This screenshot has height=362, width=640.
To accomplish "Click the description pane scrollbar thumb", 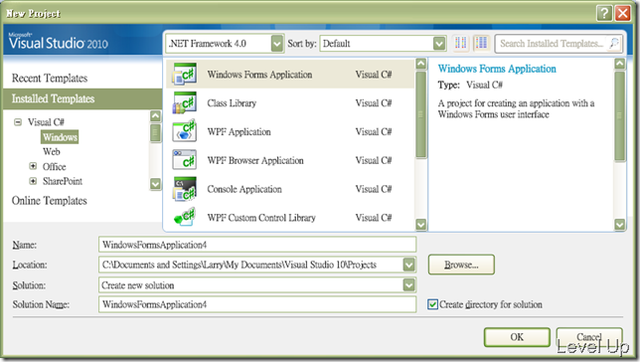I will [619, 116].
